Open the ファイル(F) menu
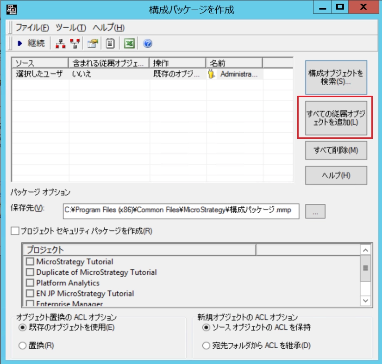The height and width of the screenshot is (364, 382). (32, 27)
